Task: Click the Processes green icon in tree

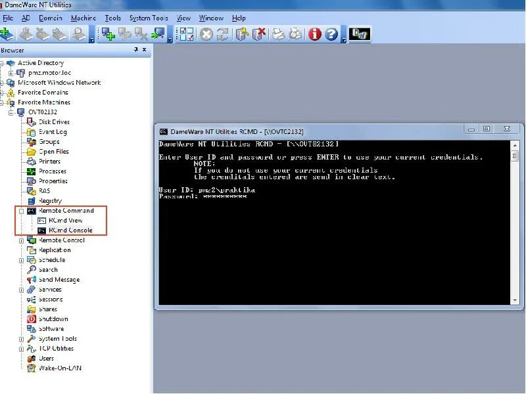Action: (x=31, y=171)
